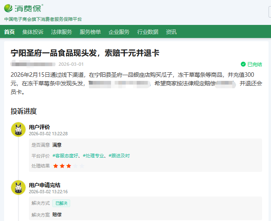Go to the 首页 navigation tab
The image size is (271, 221).
[9, 32]
